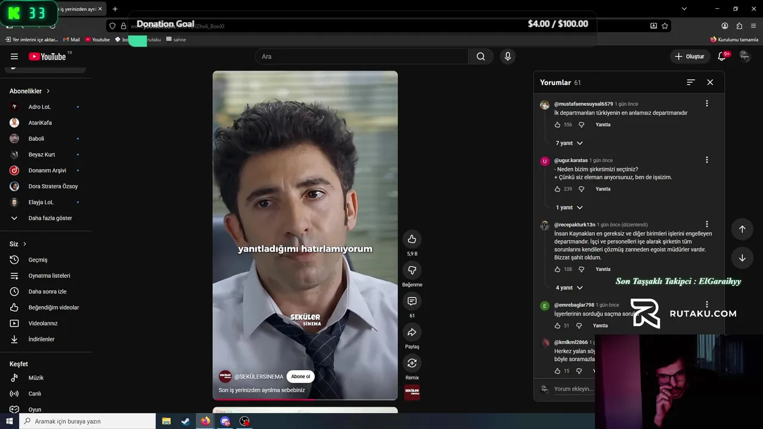Screen dimensions: 763x429
Task: Open Oynatma listeleri in sidebar
Action: coord(48,276)
